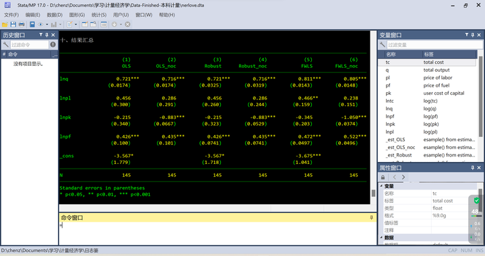Click the 过滤变量 filter input field
This screenshot has height=256, width=485.
click(x=434, y=45)
